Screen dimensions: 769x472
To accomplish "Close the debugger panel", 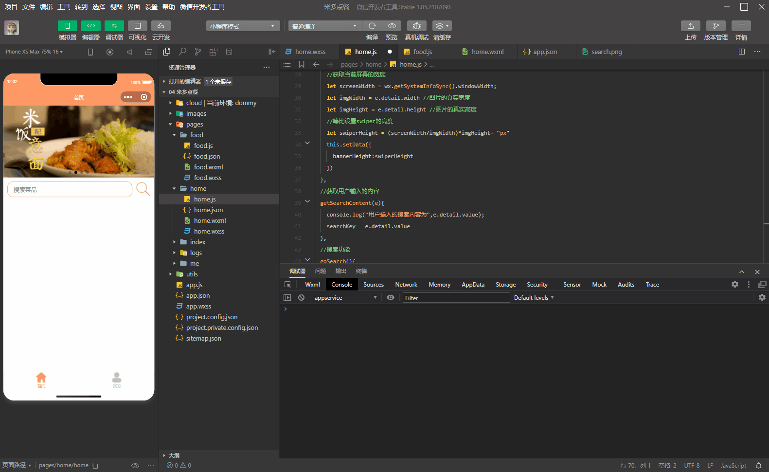I will pyautogui.click(x=757, y=272).
